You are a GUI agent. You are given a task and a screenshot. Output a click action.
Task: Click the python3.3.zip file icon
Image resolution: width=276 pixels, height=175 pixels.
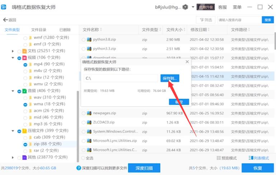(89, 48)
